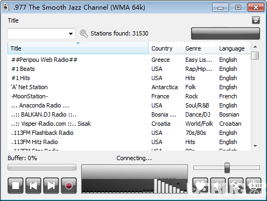
Task: Click the France country cell
Action: coord(160,96)
